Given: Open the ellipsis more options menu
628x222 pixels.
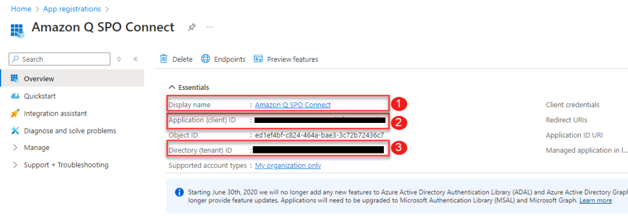Looking at the screenshot, I should [209, 27].
